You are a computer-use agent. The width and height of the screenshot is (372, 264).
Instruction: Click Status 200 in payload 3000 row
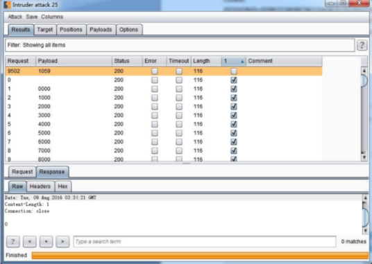[x=119, y=115]
